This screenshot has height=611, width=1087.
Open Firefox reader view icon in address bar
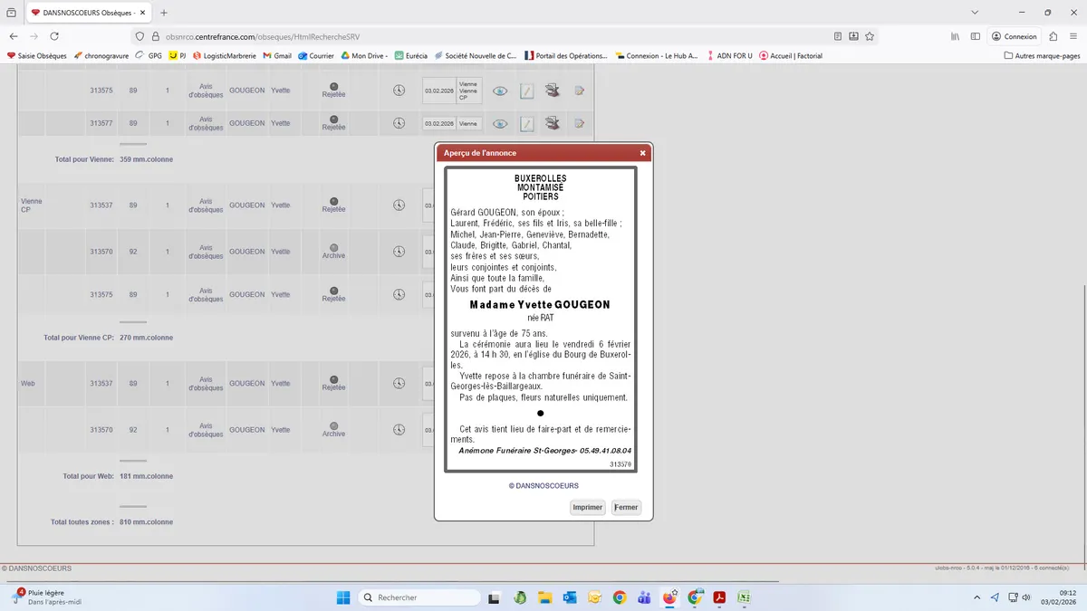tap(837, 36)
